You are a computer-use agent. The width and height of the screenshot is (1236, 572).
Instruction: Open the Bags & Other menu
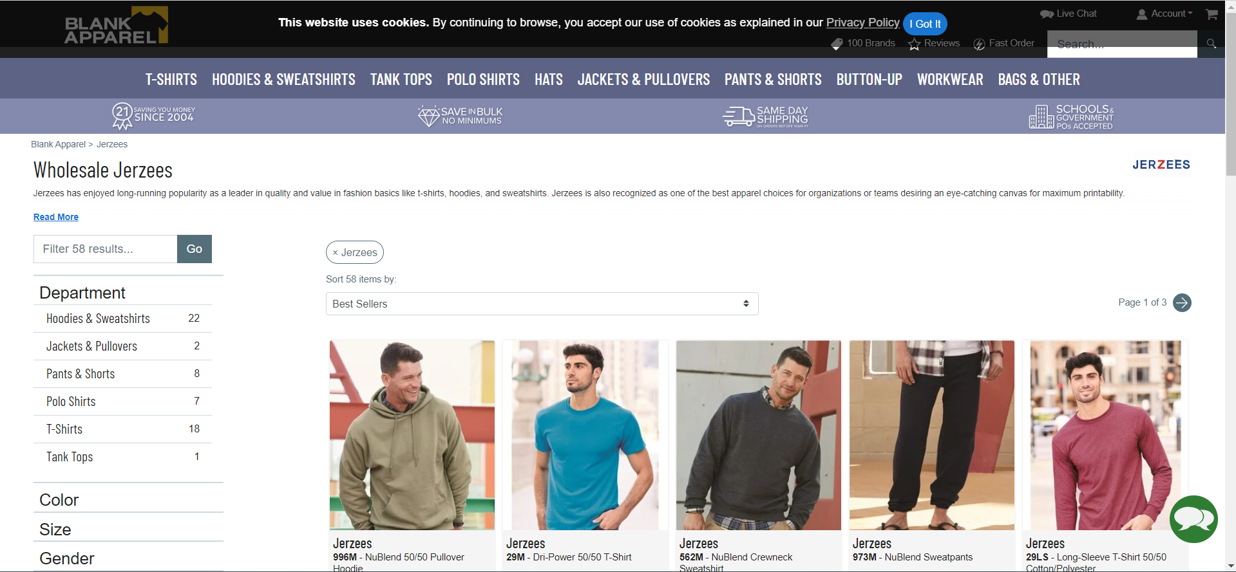point(1039,79)
